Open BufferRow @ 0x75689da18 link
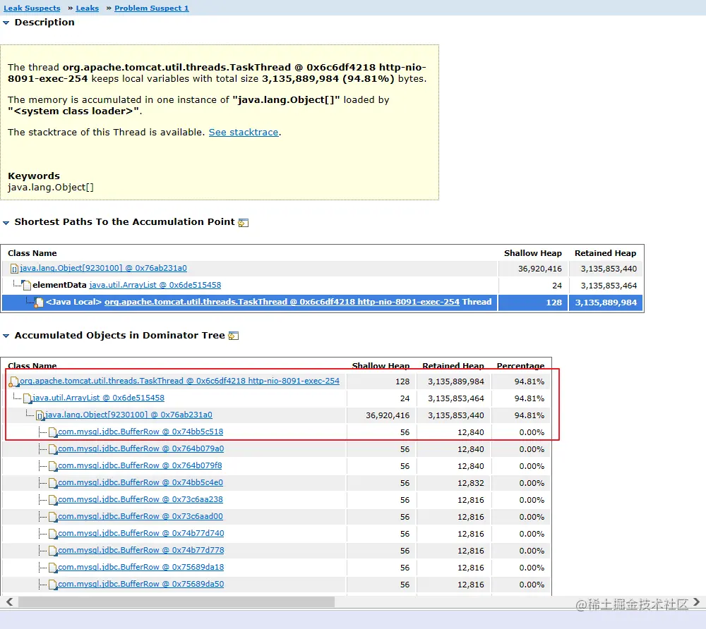Viewport: 706px width, 629px height. tap(141, 567)
